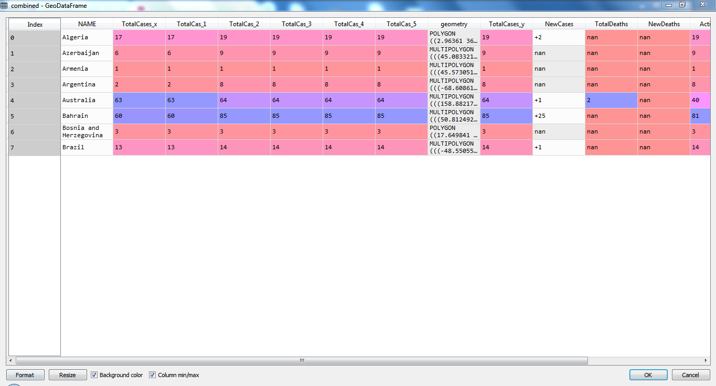Select the TotalCas_1 column header
Viewport: 716px width, 386px height.
(192, 24)
